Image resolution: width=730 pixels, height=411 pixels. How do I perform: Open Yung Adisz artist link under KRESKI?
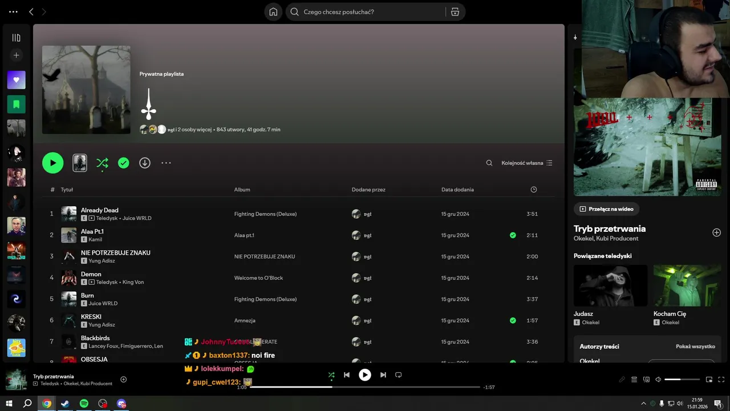coord(102,325)
